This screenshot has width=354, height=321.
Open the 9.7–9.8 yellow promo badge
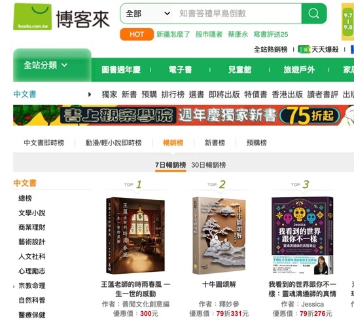[347, 22]
